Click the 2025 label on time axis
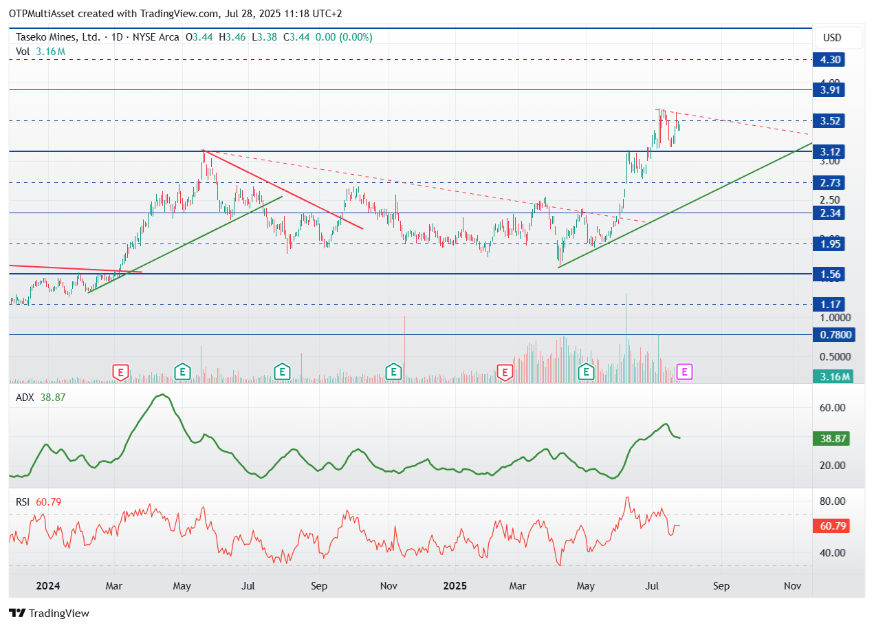 coord(455,586)
